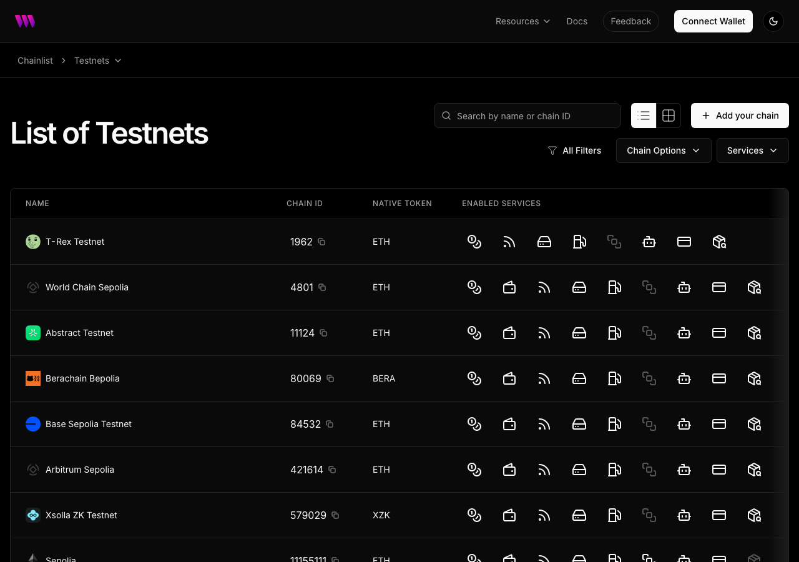Click the storage drive icon for Arbitrum Sepolia
799x562 pixels.
click(x=579, y=470)
